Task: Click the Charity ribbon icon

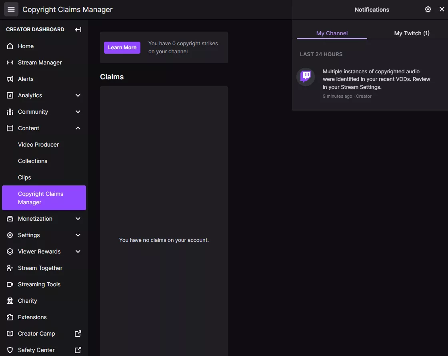Action: click(x=10, y=301)
